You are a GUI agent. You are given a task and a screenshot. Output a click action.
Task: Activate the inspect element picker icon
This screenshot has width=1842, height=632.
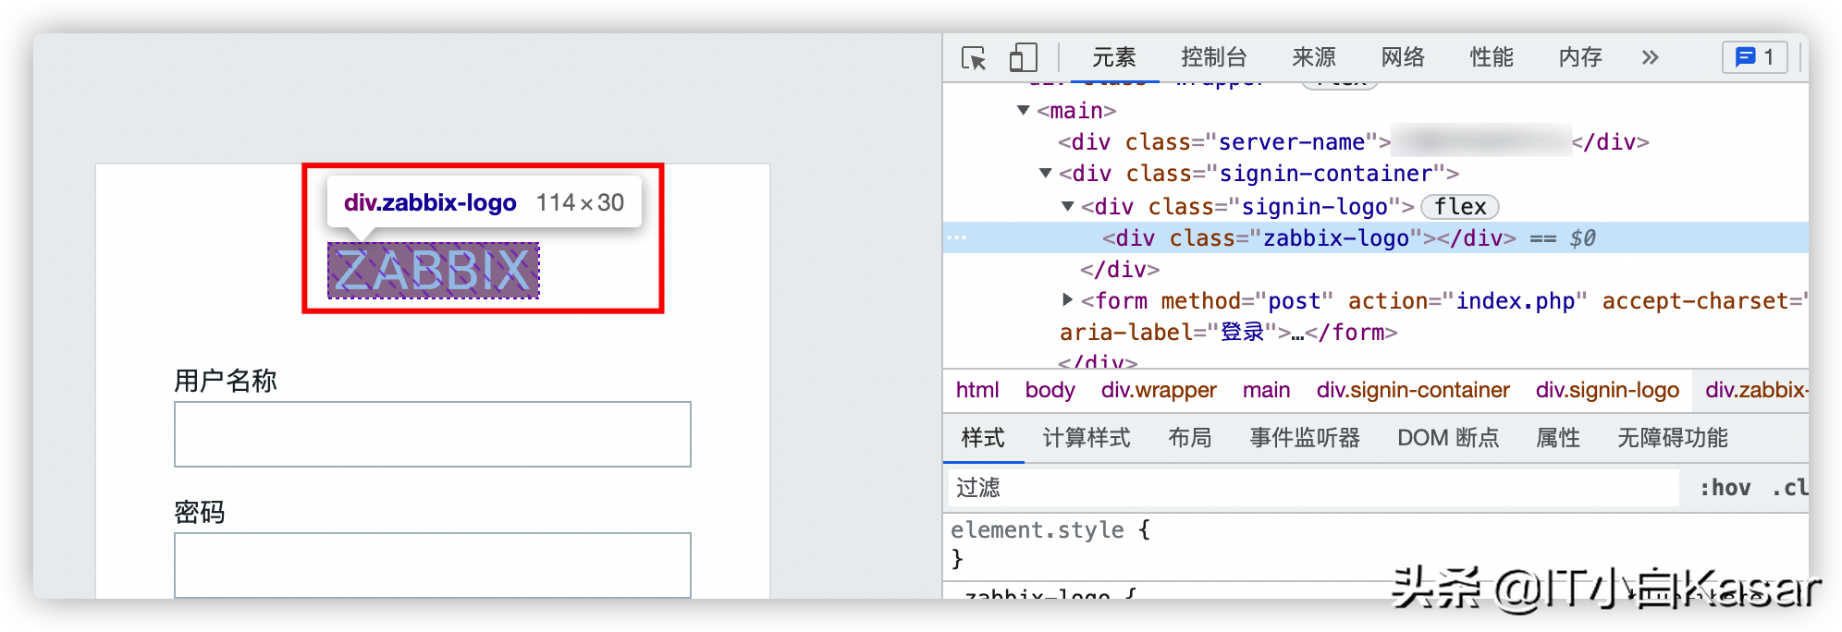[974, 58]
